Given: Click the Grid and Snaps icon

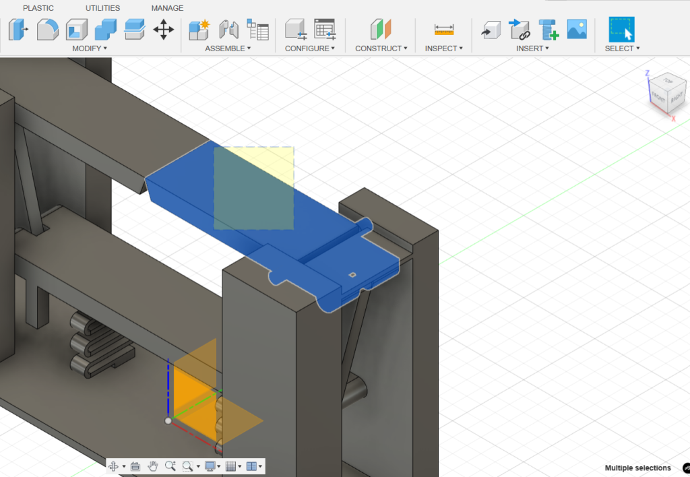Looking at the screenshot, I should (x=230, y=466).
